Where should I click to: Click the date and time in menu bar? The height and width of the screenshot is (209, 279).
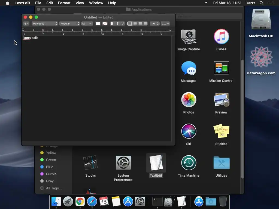pyautogui.click(x=227, y=3)
